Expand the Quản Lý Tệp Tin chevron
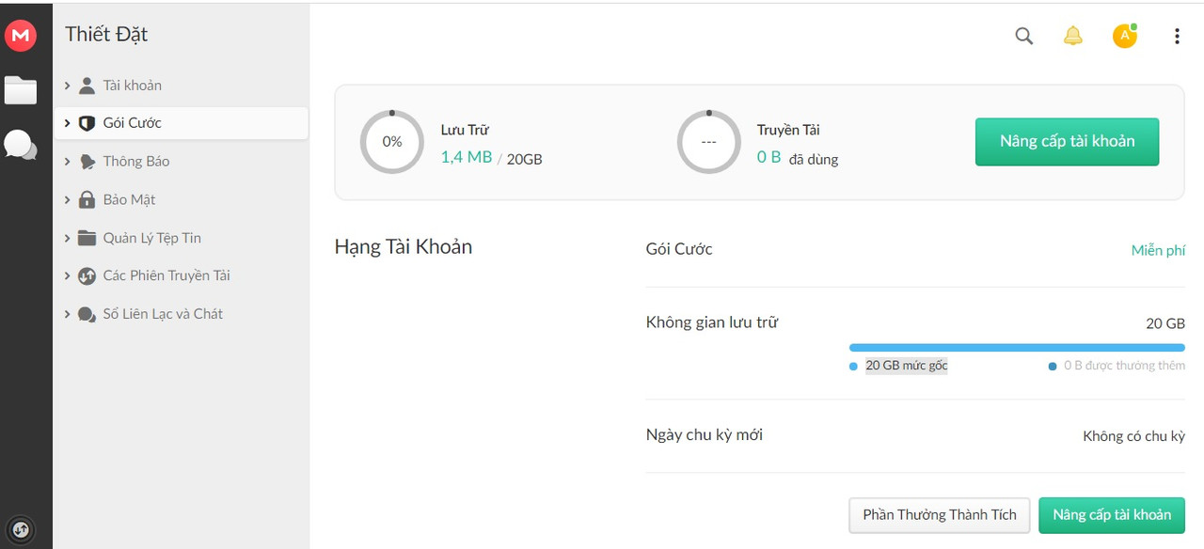Screen dimensions: 1204x549 coord(67,238)
